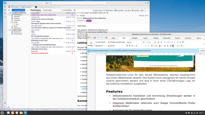Click the Thunderbird search field
The image size is (205, 115).
[73, 3]
